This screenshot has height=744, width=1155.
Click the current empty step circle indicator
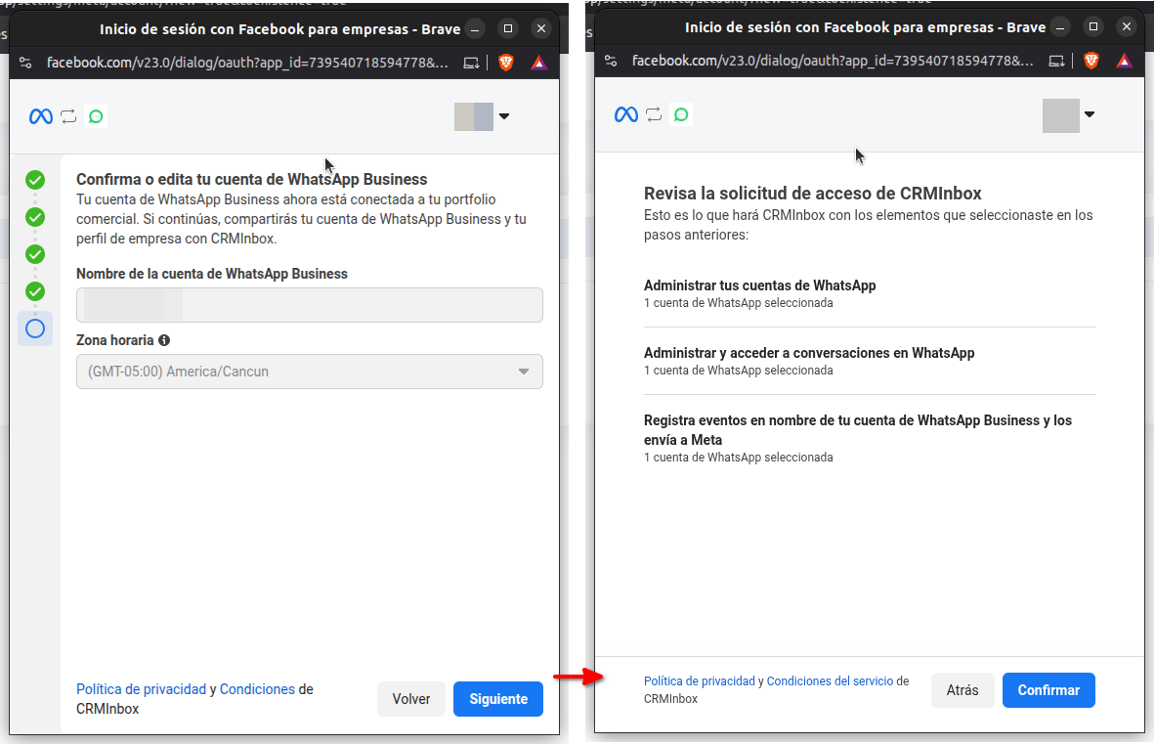point(35,328)
